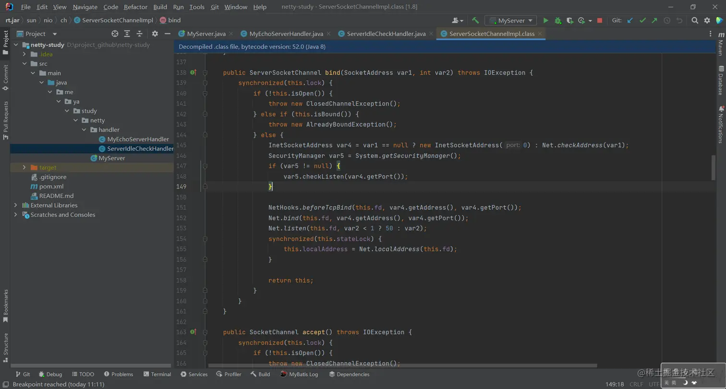Click Git Push green arrow
Image resolution: width=726 pixels, height=389 pixels.
point(654,21)
